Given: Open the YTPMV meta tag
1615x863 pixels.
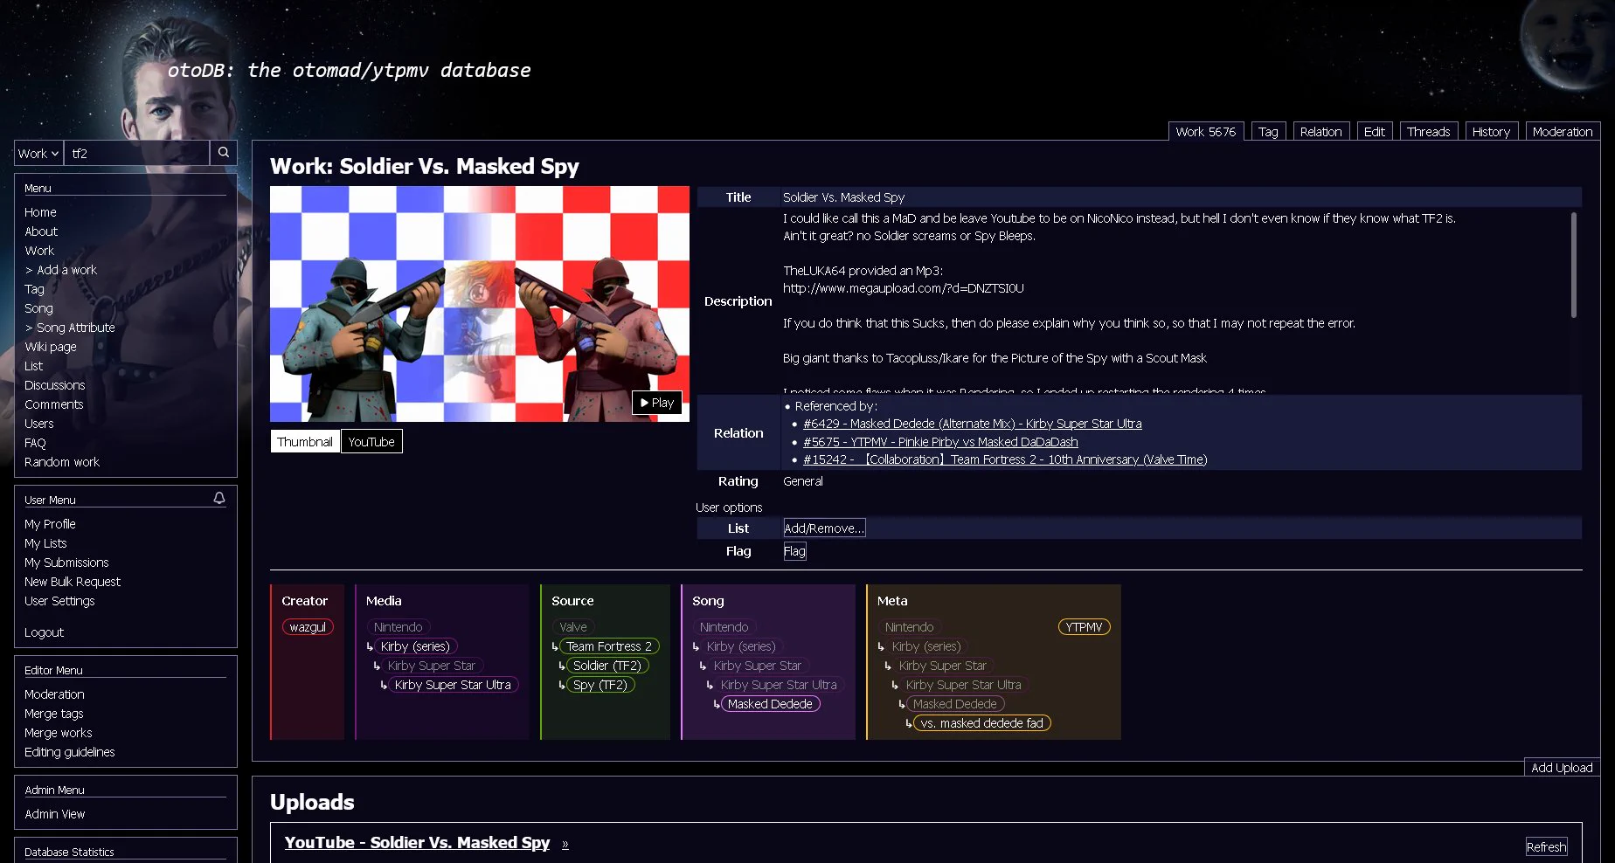Looking at the screenshot, I should coord(1084,627).
